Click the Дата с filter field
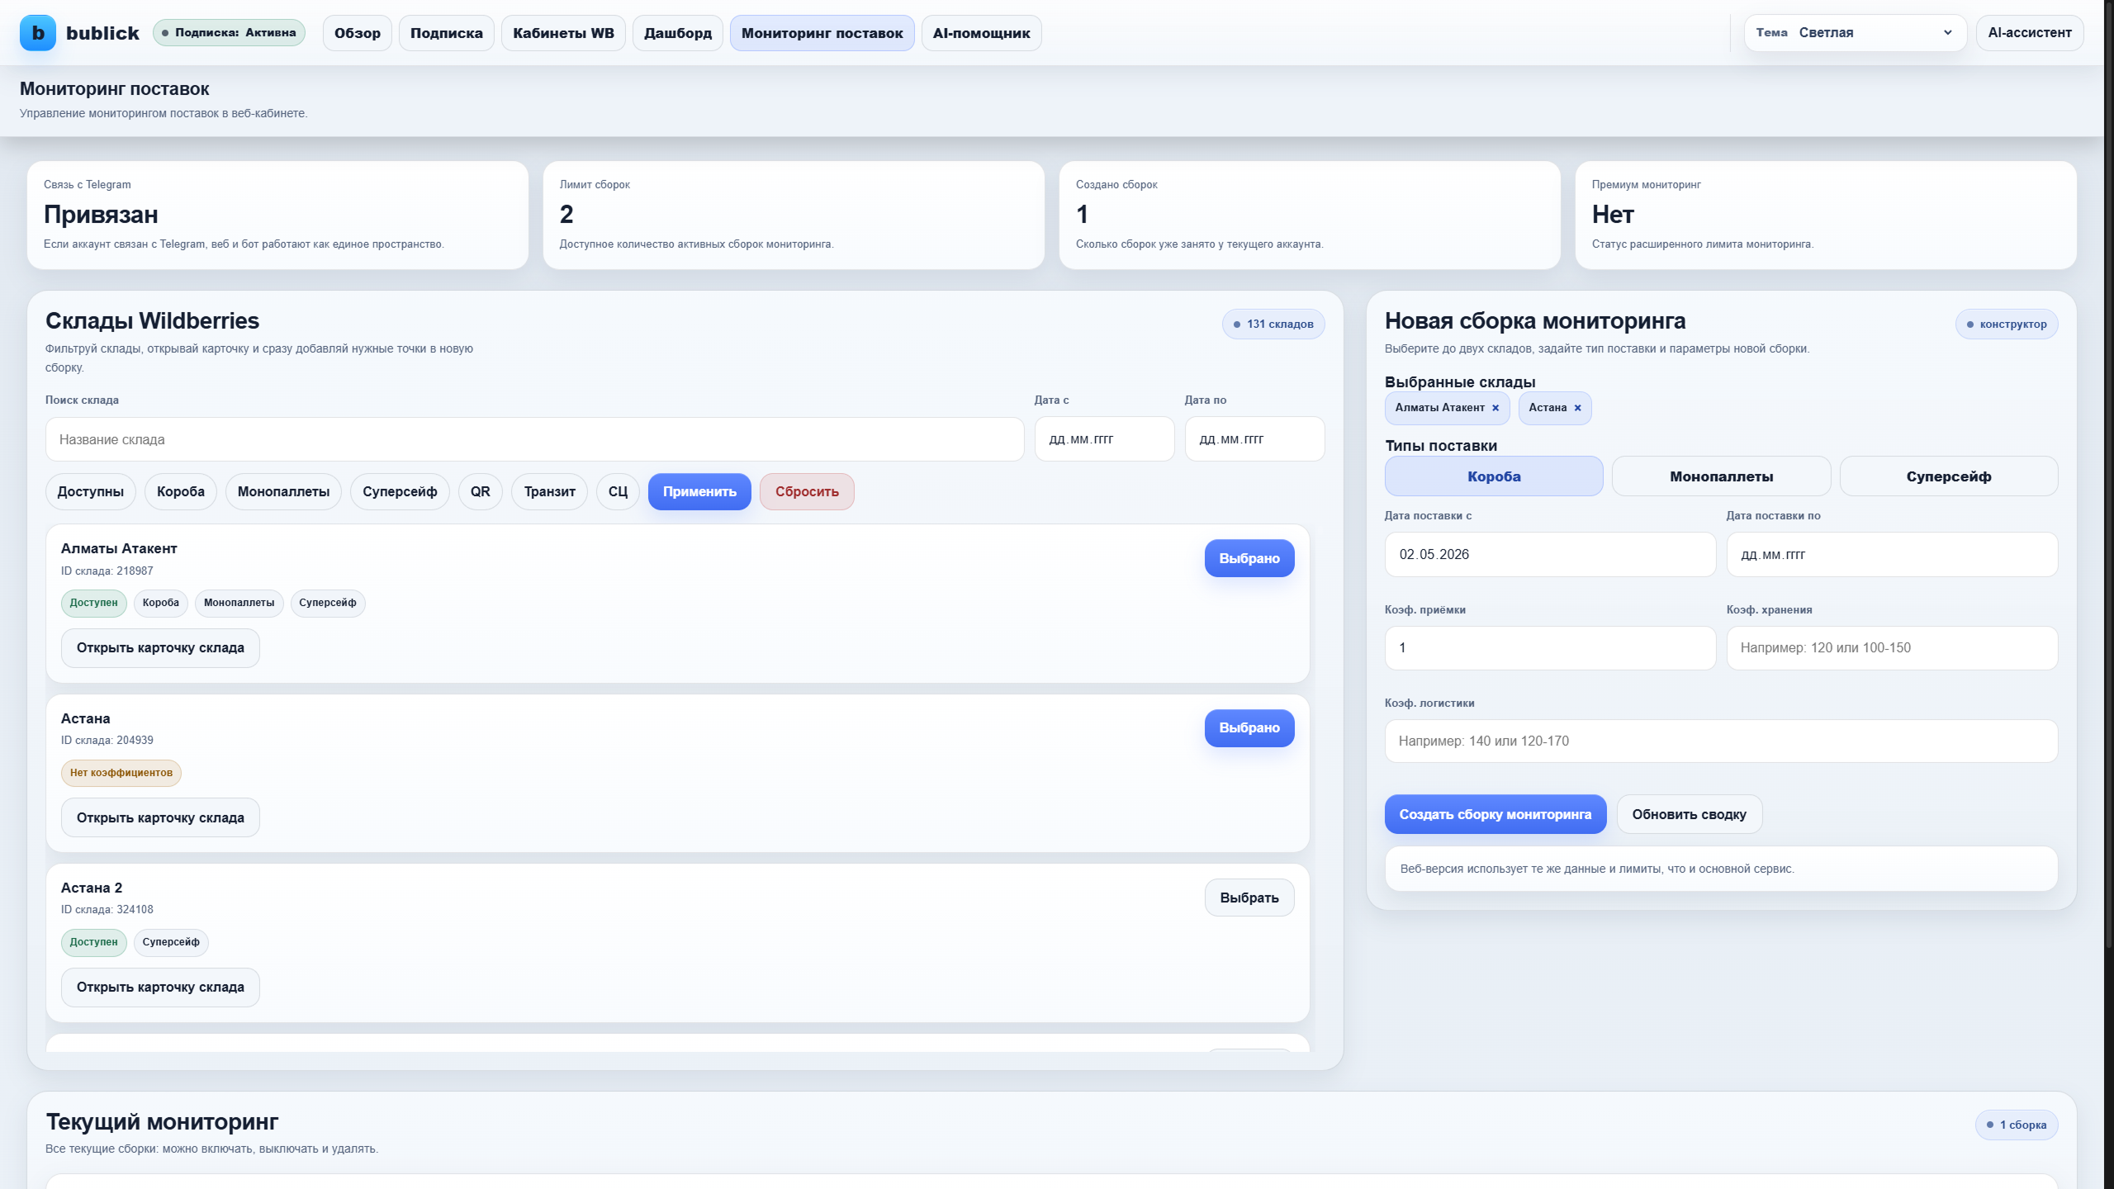Screen dimensions: 2114x1189 tap(1105, 439)
